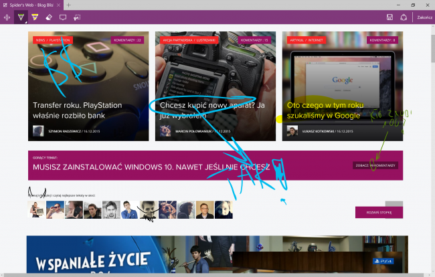Image resolution: width=435 pixels, height=277 pixels.
Task: Open author name MARCIN POŁOWIANIUK
Action: [193, 131]
